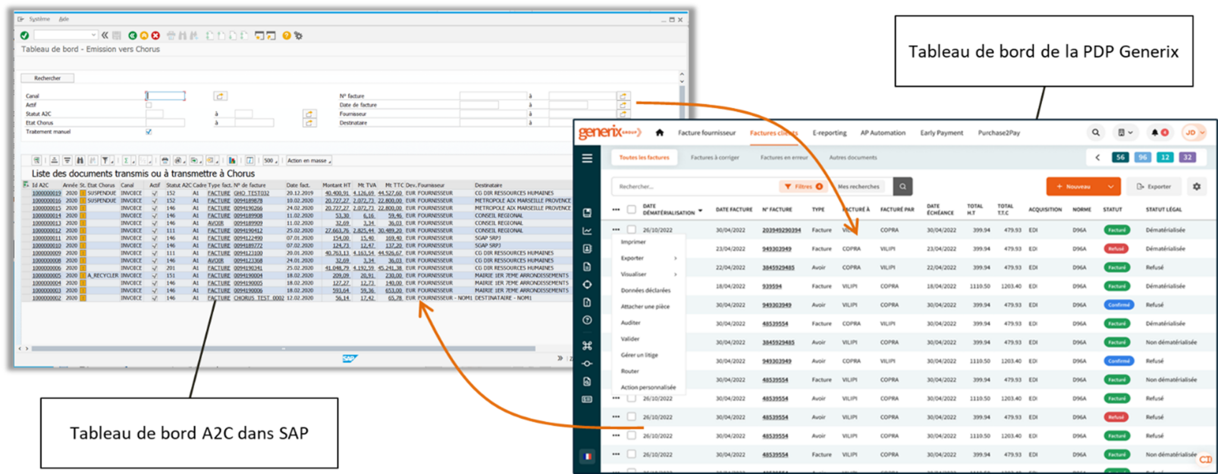Click the Generix home icon
The height and width of the screenshot is (474, 1218).
tap(660, 133)
